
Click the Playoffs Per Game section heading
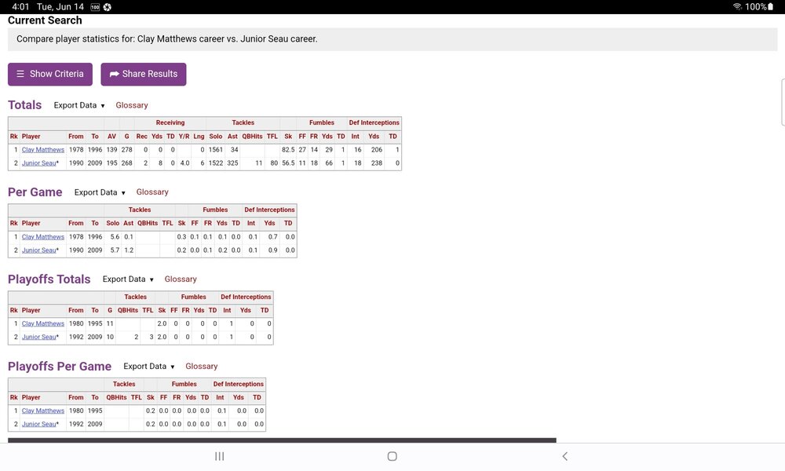(60, 367)
